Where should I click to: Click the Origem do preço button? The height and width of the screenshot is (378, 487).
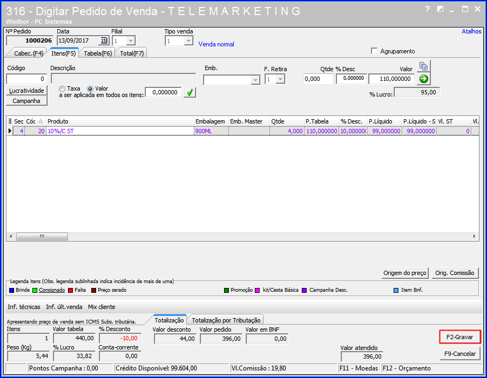point(405,273)
